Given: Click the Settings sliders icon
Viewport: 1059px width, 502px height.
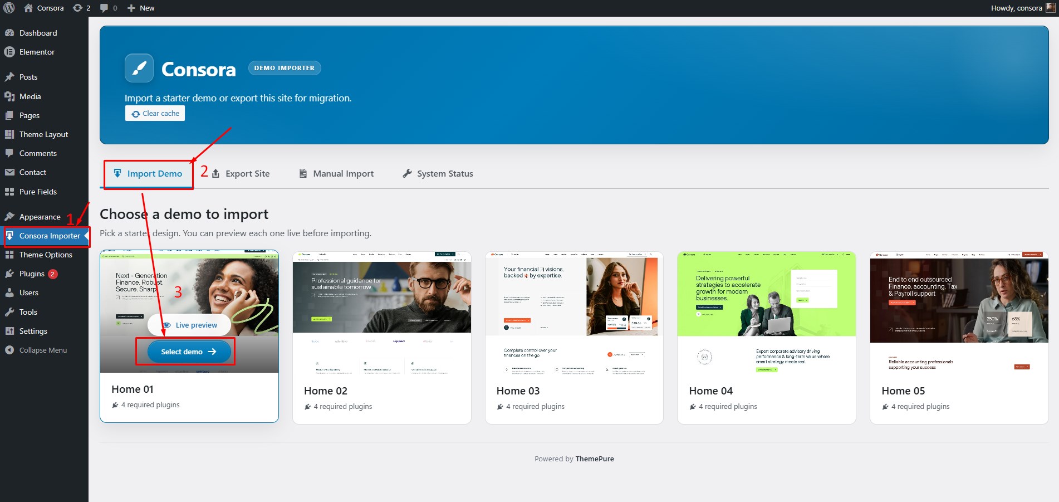Looking at the screenshot, I should point(9,331).
